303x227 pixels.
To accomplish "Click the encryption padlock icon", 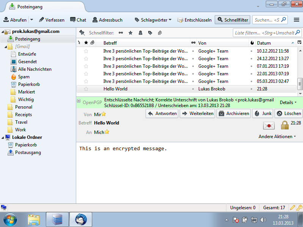I will (285, 125).
